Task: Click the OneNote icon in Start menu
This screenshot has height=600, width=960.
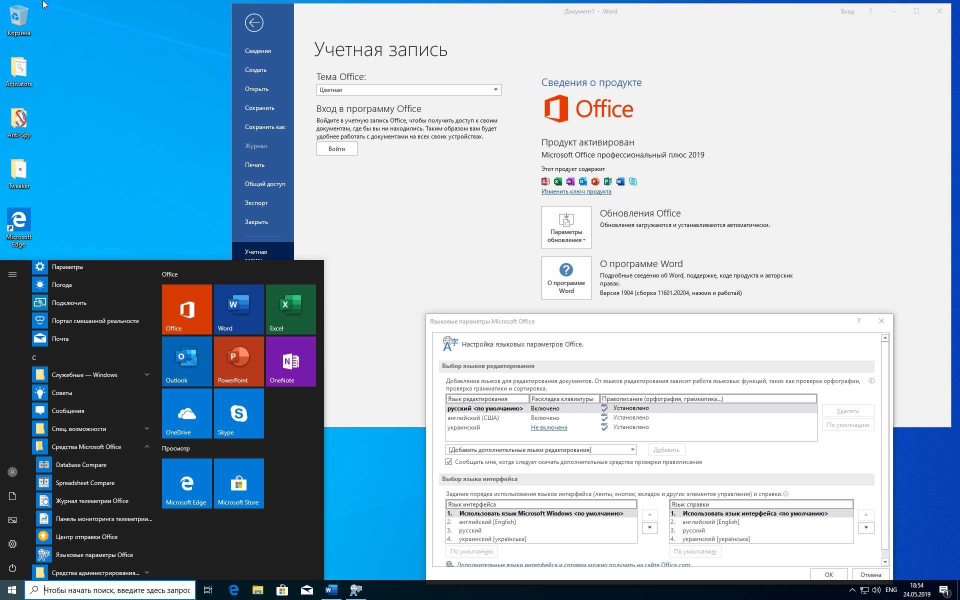Action: tap(290, 361)
